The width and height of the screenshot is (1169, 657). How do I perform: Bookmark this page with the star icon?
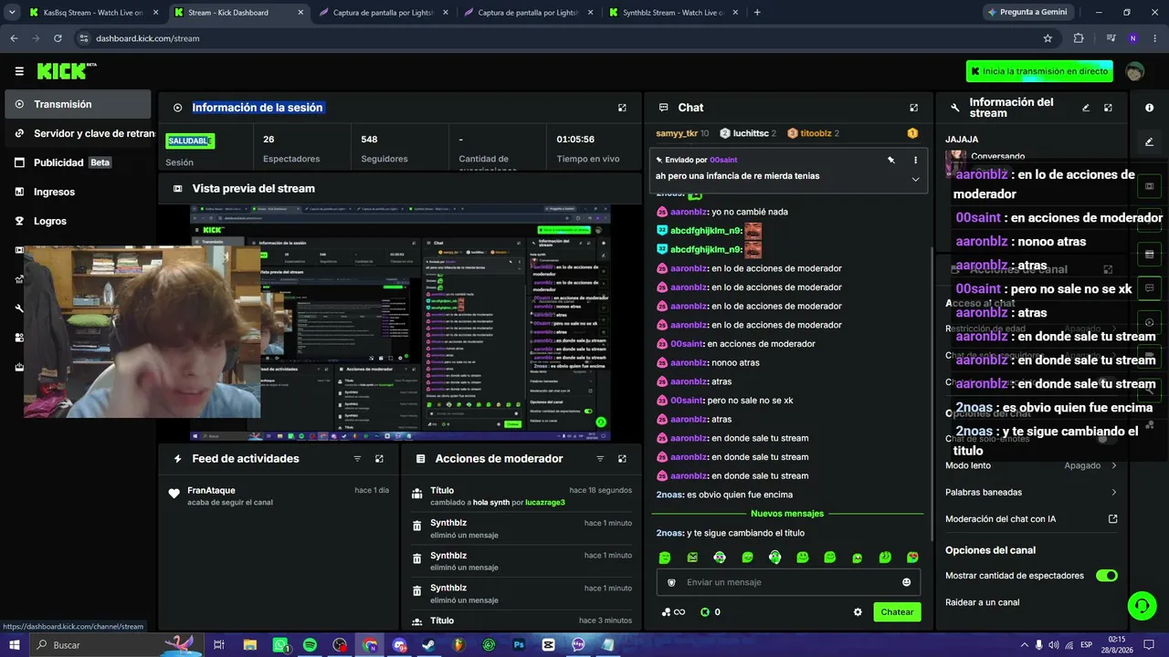pos(1048,38)
